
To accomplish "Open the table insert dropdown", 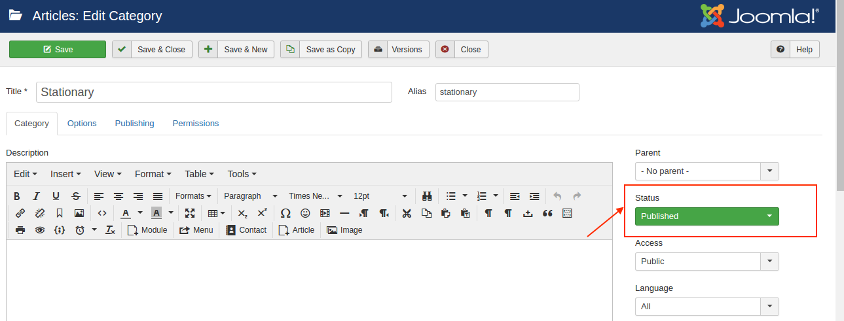I will pyautogui.click(x=217, y=213).
